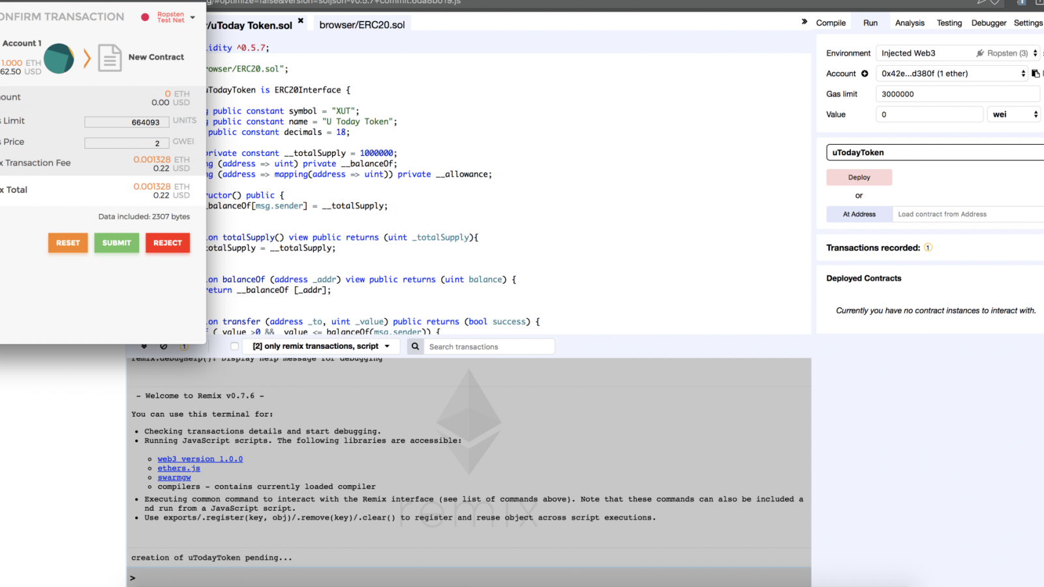This screenshot has width=1044, height=587.
Task: Click the Transactions recorded count badge
Action: (x=928, y=248)
